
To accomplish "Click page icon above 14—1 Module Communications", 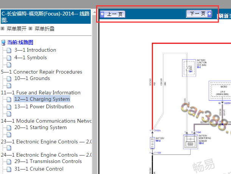I will (x=9, y=114).
